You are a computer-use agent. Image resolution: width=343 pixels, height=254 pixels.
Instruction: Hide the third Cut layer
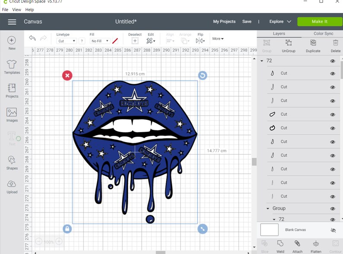[x=333, y=101]
